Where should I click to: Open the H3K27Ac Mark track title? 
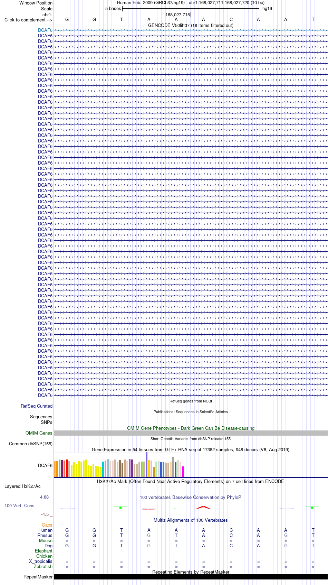click(191, 481)
